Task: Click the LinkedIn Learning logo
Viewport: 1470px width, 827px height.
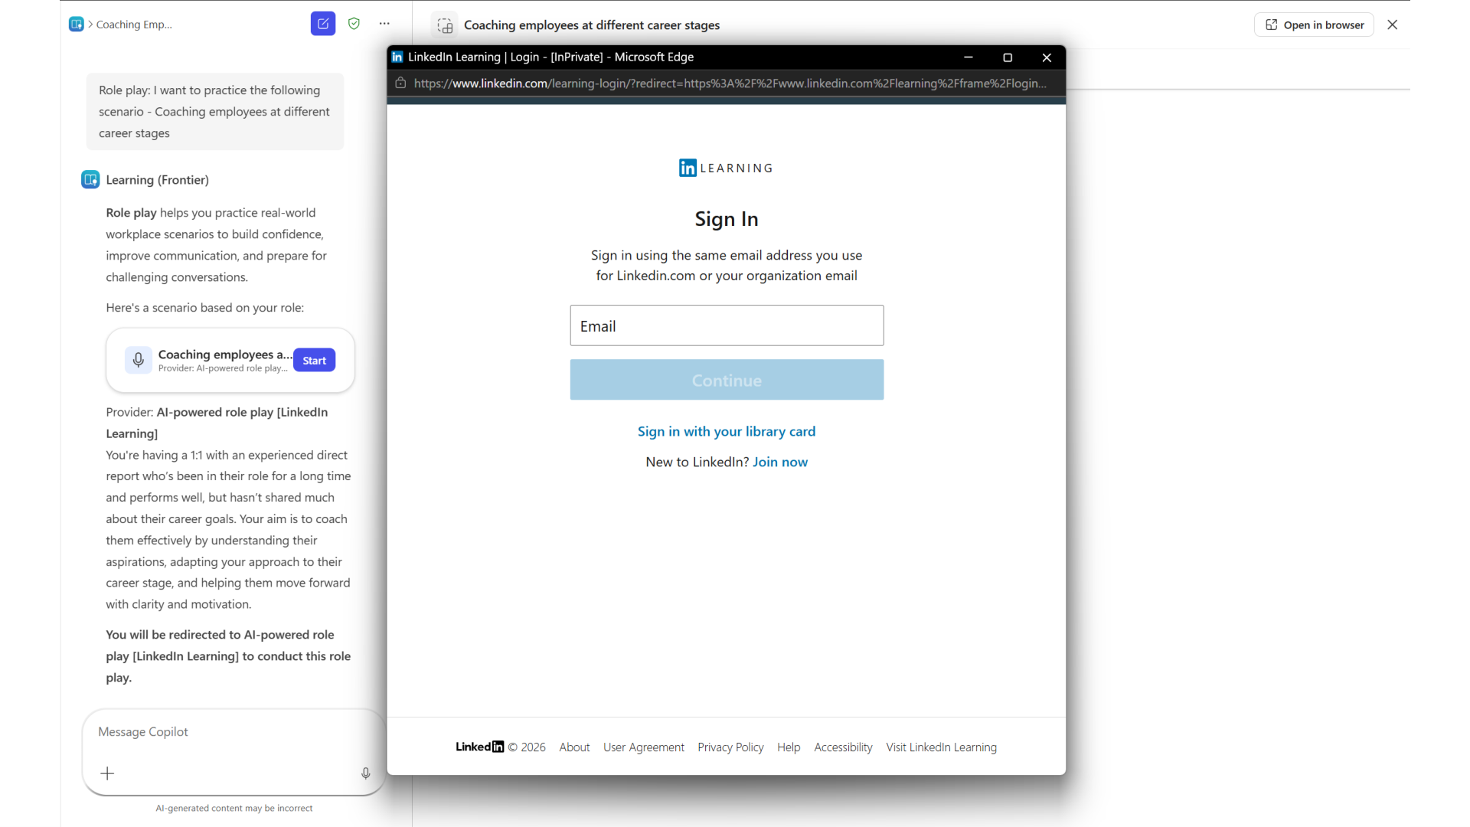Action: pos(726,168)
